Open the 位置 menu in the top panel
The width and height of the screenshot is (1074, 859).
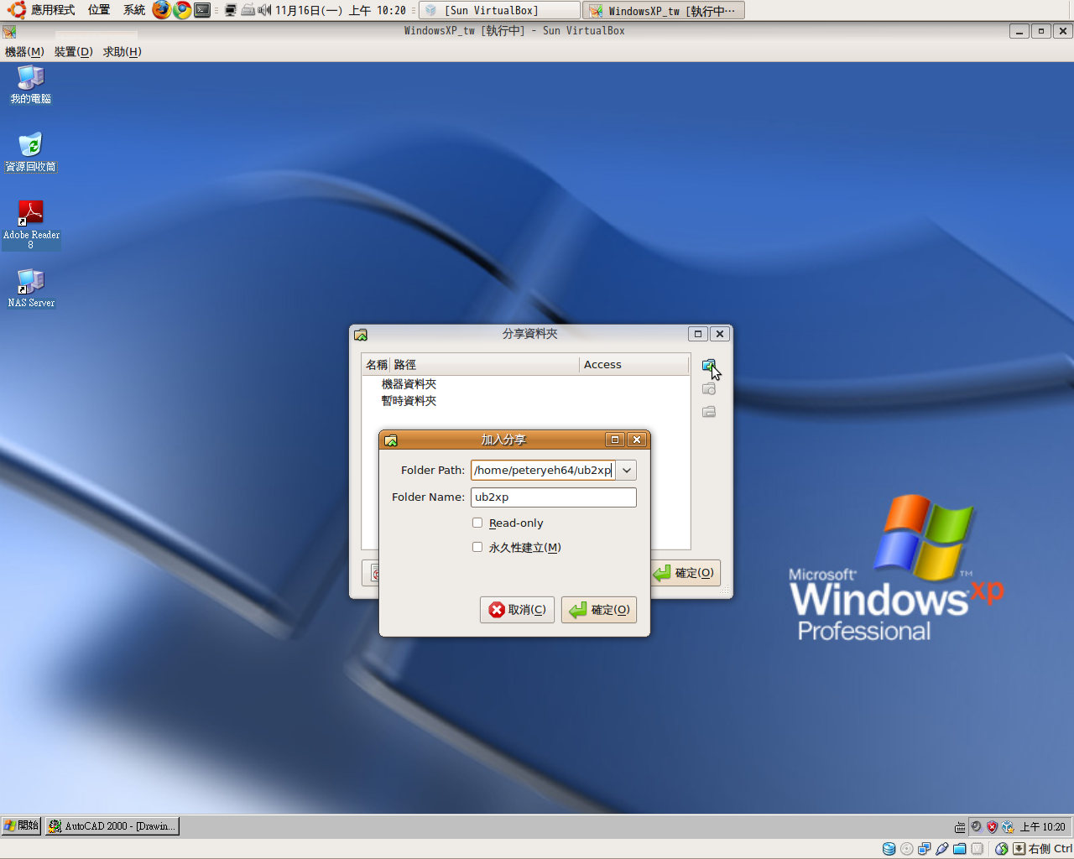99,10
